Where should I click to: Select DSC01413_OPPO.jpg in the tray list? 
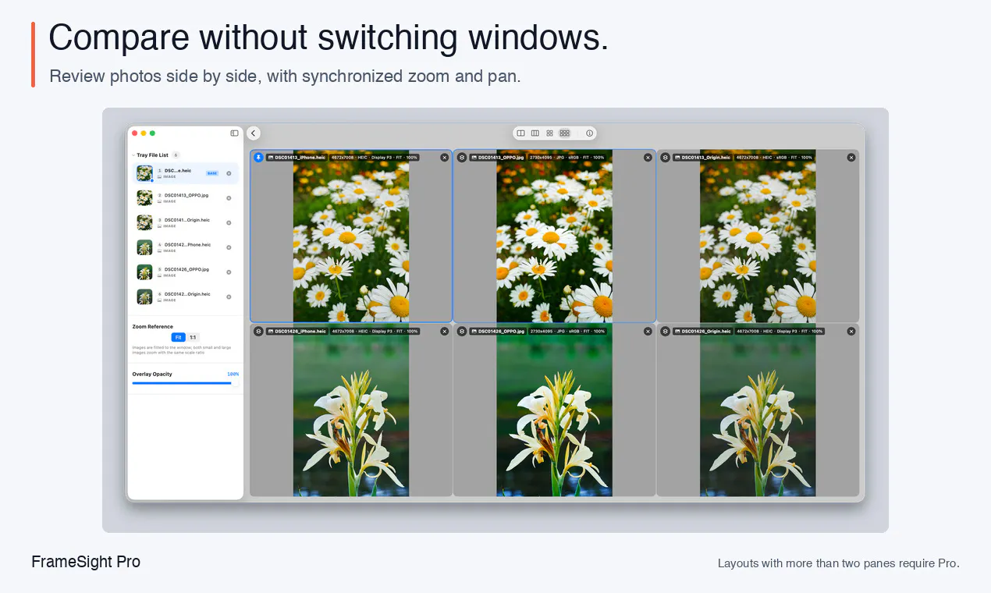[185, 198]
